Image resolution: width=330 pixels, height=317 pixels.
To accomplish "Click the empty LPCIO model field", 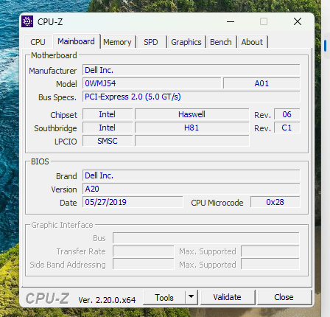I will coord(192,141).
